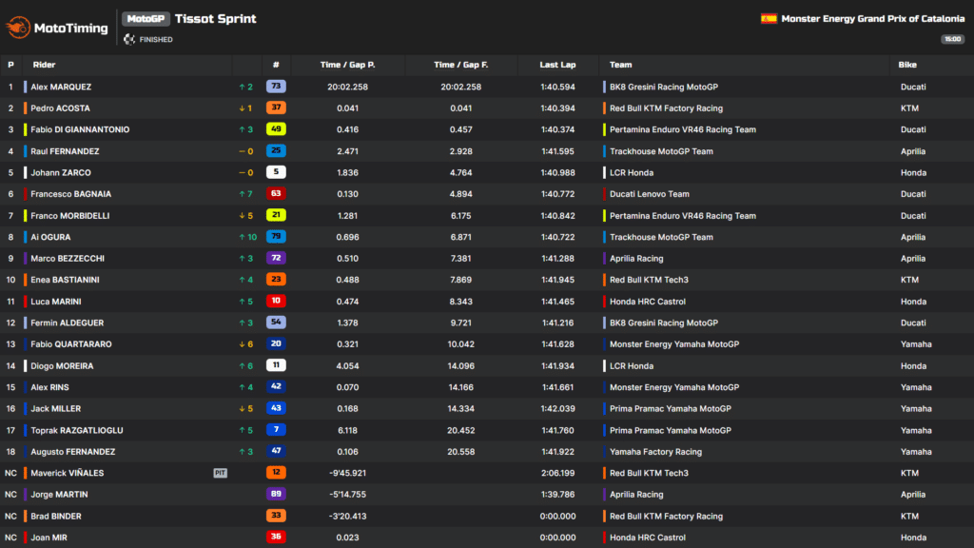Image resolution: width=974 pixels, height=548 pixels.
Task: Click team Aprilia Racing on Bezzecchi row
Action: pyautogui.click(x=636, y=259)
